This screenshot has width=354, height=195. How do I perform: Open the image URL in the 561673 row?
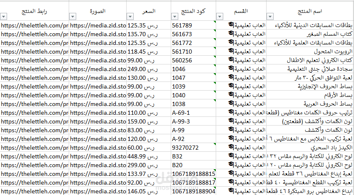coord(98,34)
